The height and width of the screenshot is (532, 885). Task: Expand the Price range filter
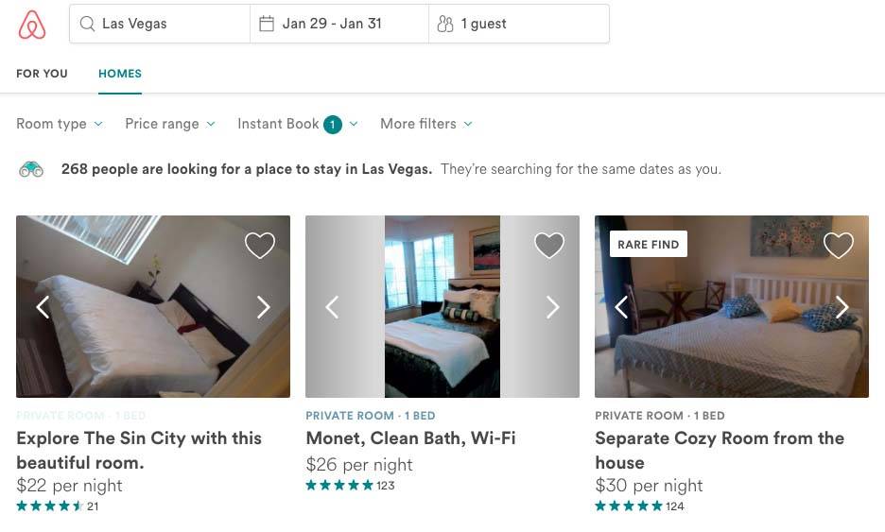coord(170,124)
